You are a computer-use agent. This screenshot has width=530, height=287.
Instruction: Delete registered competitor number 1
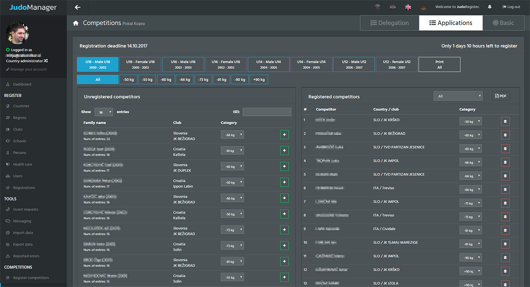[x=505, y=121]
